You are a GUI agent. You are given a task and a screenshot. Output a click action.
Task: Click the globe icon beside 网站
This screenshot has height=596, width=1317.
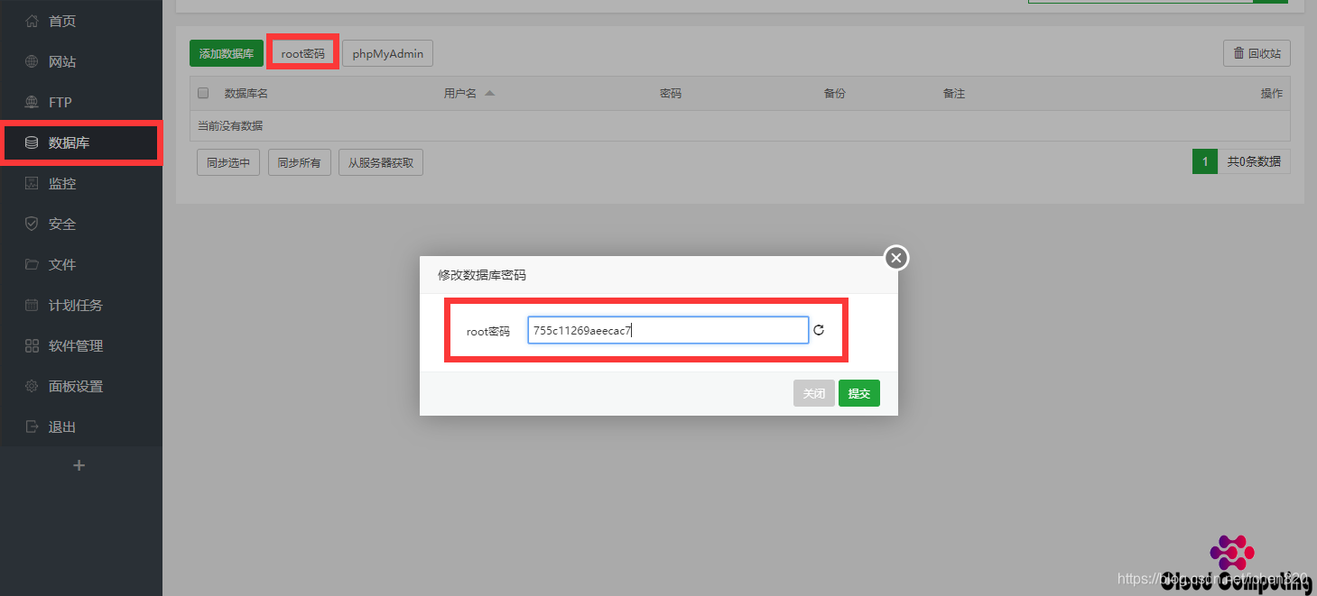32,61
